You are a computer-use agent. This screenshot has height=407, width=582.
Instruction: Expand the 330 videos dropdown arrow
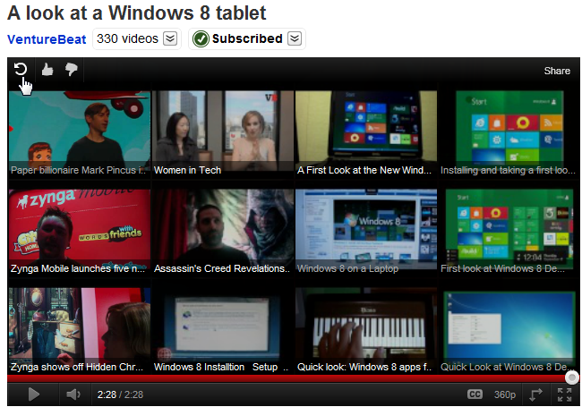(170, 38)
